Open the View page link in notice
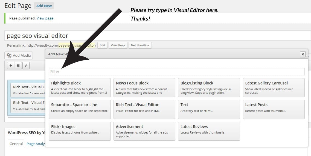311x156 pixels. tap(45, 18)
